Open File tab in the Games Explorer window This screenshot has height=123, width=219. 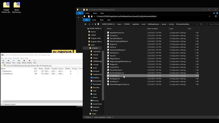click(80, 13)
